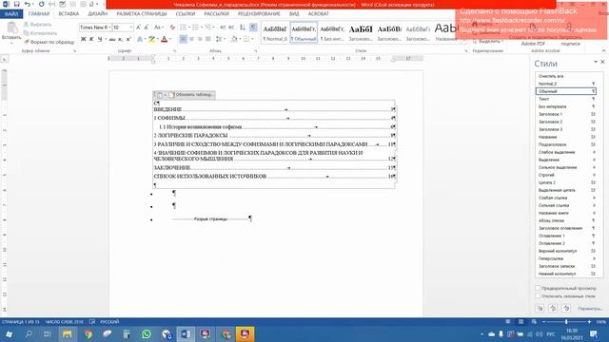Open Chrome from the taskbar
Viewport: 609px width, 342px height.
[88, 333]
